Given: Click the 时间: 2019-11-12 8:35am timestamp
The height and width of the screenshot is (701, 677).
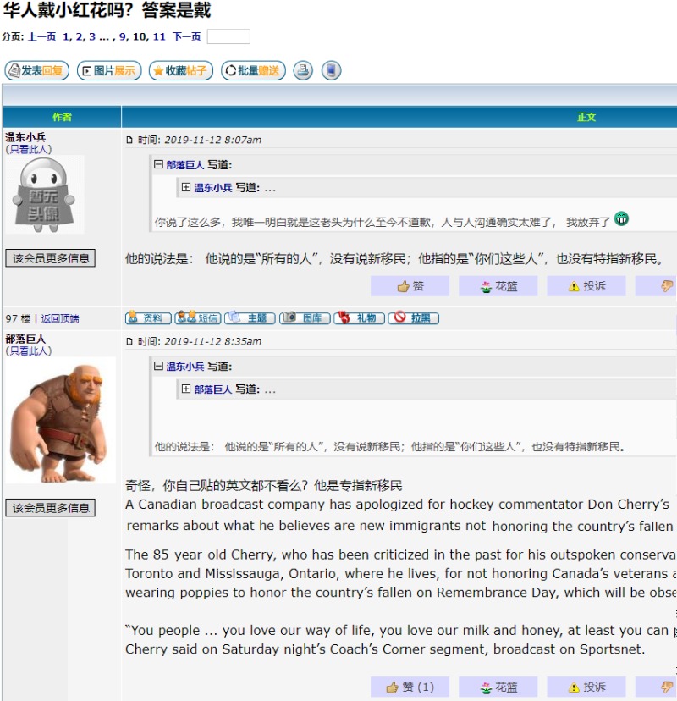Looking at the screenshot, I should pos(200,341).
